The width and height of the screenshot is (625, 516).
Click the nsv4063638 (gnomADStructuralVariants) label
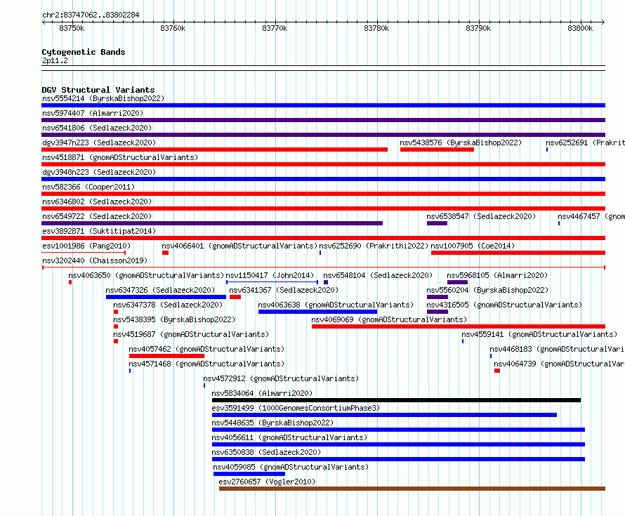336,305
